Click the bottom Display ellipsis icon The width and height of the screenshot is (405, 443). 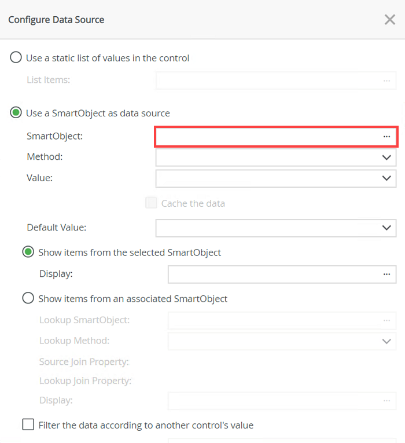coord(386,400)
